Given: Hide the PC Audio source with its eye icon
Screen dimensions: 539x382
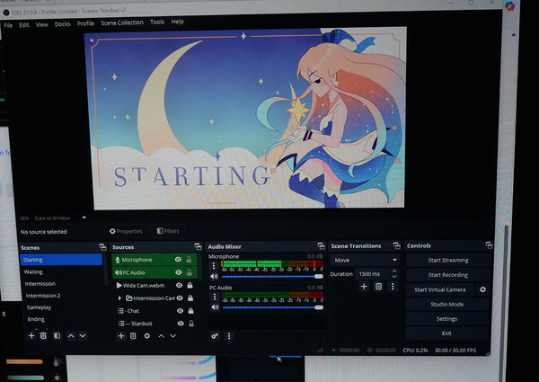Looking at the screenshot, I should click(179, 272).
